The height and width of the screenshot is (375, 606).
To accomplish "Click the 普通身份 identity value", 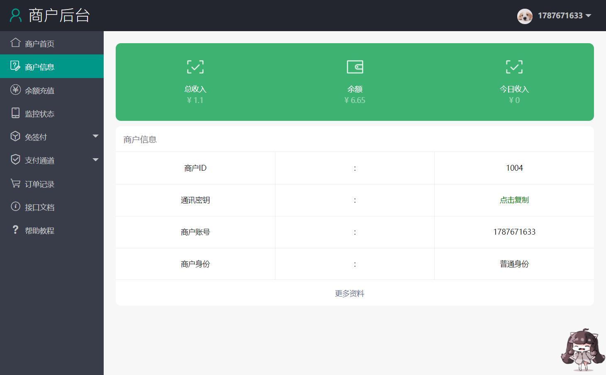I will pyautogui.click(x=514, y=264).
